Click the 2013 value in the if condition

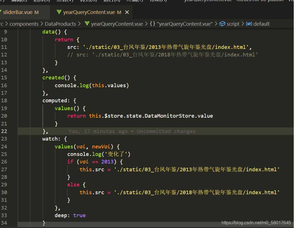107,162
